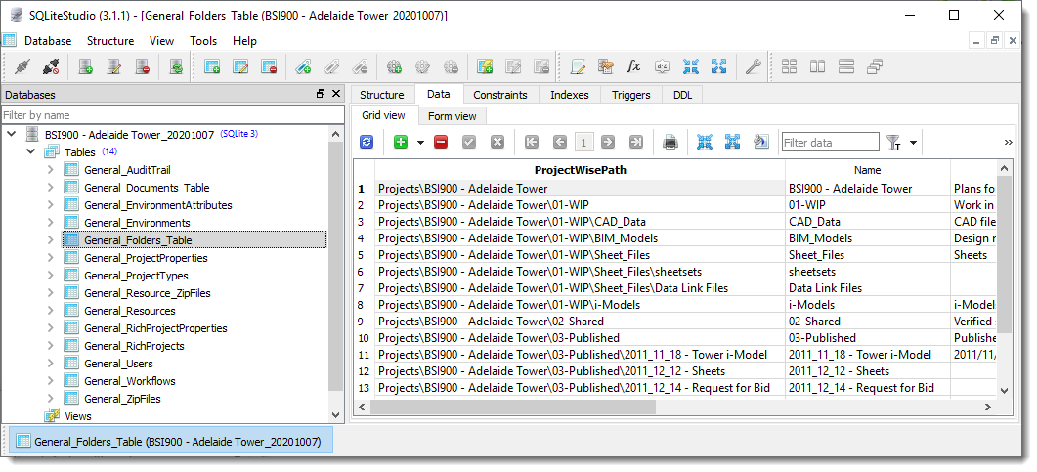Open the collations editor (a-z) icon
This screenshot has height=472, width=1037.
pos(662,66)
